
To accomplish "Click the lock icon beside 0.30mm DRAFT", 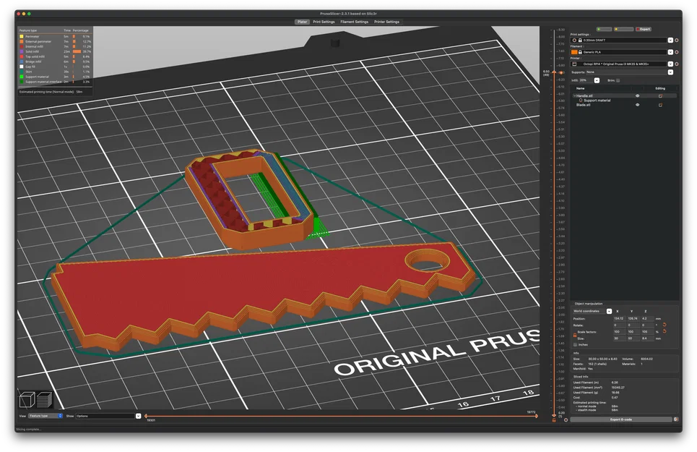I will [580, 40].
